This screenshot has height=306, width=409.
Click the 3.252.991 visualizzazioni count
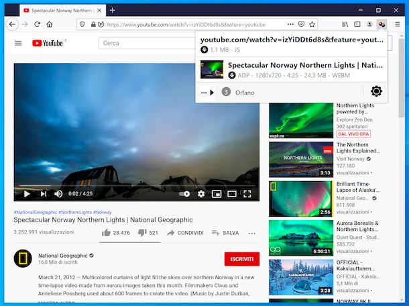click(x=44, y=232)
